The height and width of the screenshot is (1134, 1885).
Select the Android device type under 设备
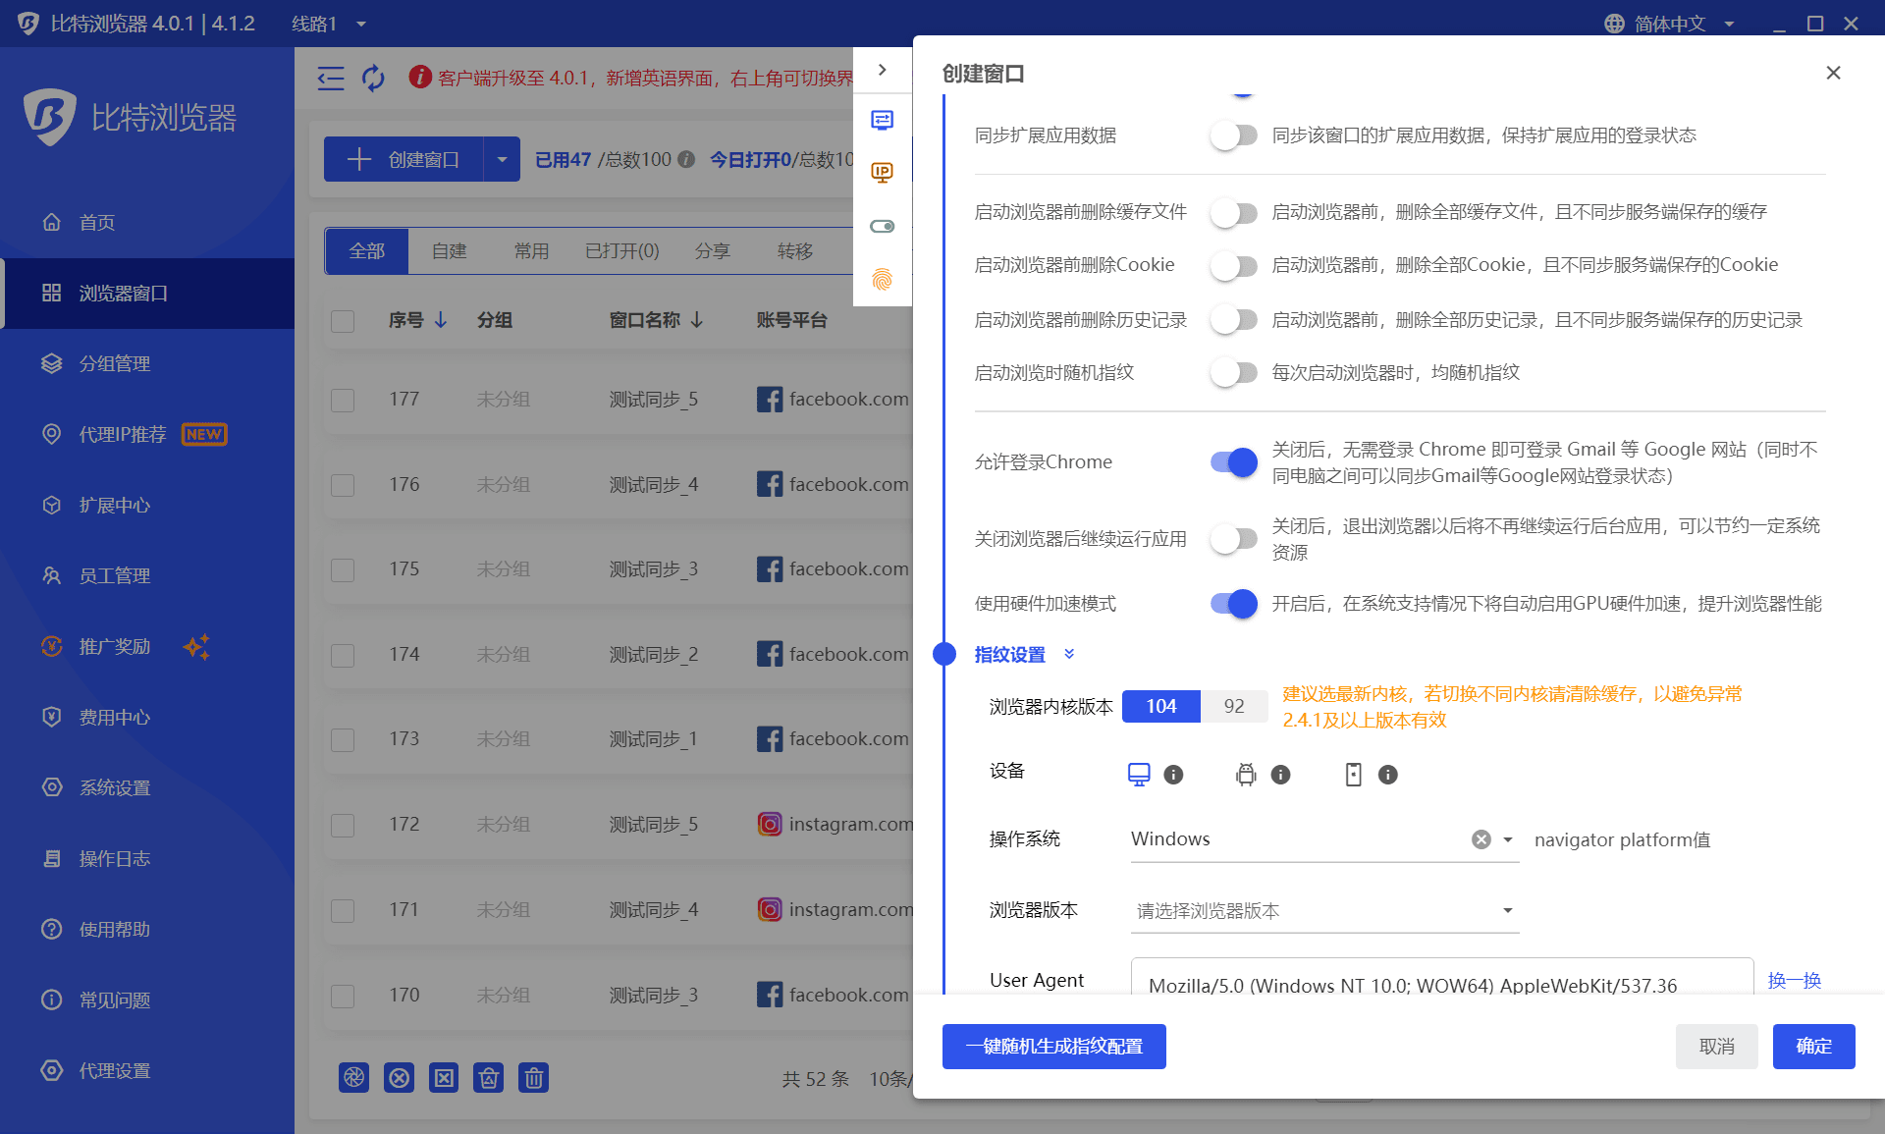pyautogui.click(x=1246, y=774)
